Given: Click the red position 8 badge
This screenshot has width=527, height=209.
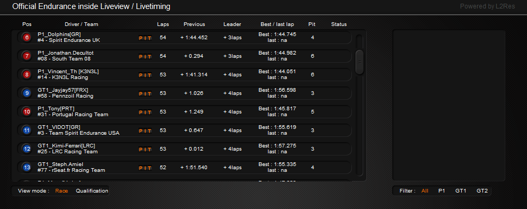Looking at the screenshot, I should coord(27,75).
